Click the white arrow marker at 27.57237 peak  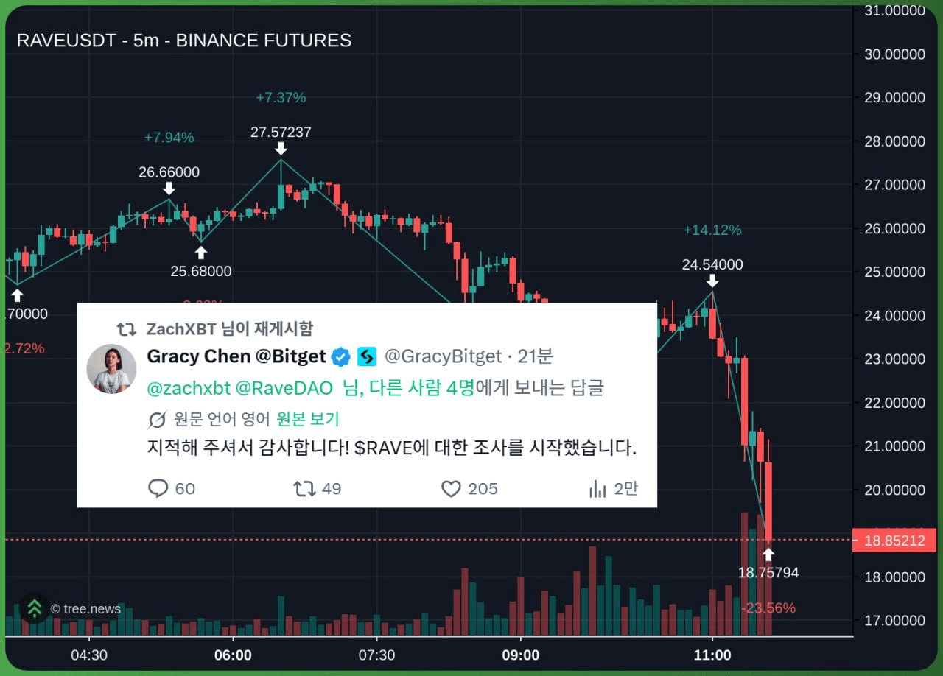click(x=281, y=149)
